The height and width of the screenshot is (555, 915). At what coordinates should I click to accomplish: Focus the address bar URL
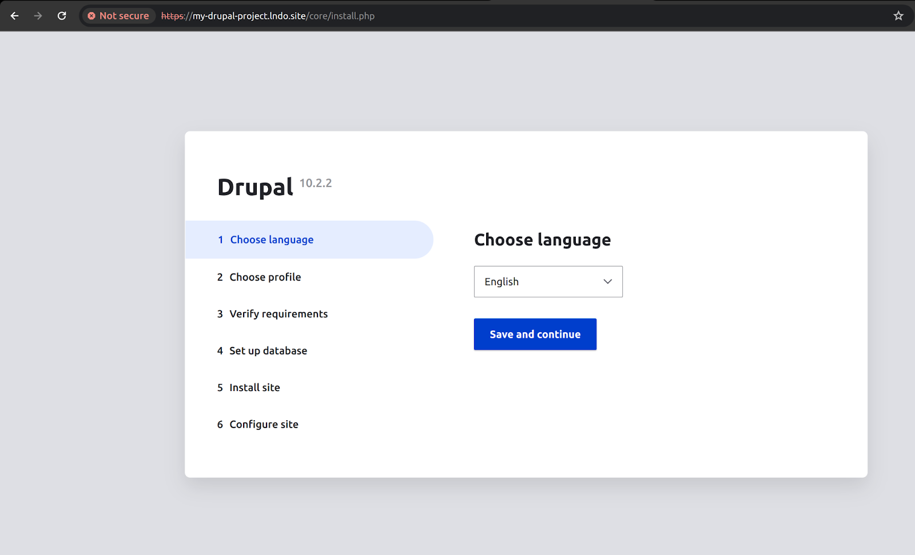[x=268, y=16]
